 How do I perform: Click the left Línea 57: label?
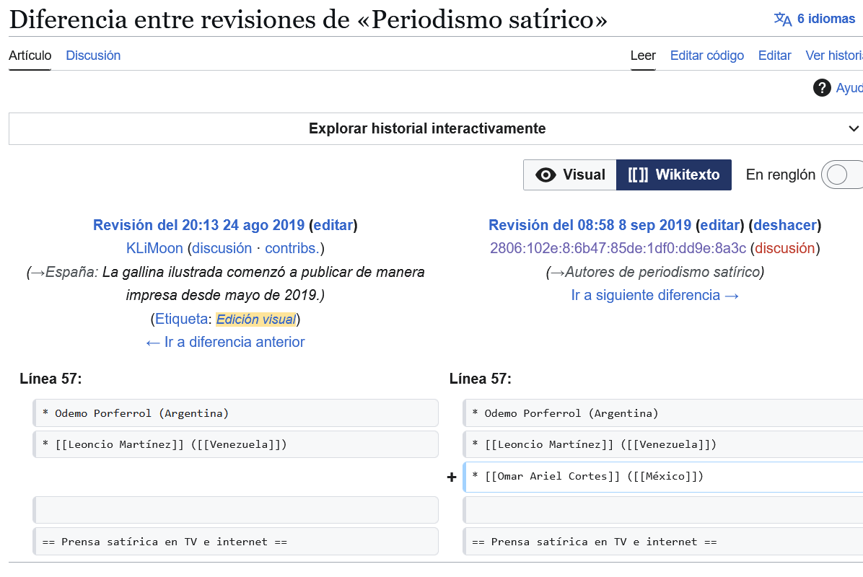(x=51, y=379)
